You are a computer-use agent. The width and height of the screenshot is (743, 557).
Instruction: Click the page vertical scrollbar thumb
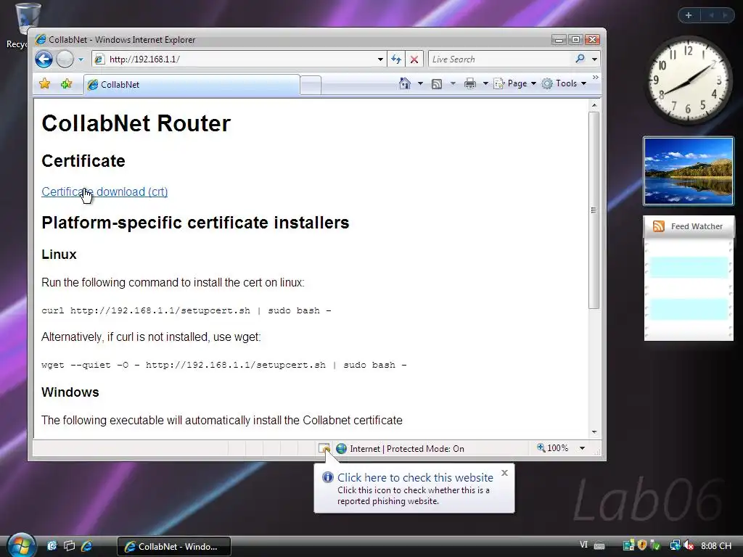[594, 210]
